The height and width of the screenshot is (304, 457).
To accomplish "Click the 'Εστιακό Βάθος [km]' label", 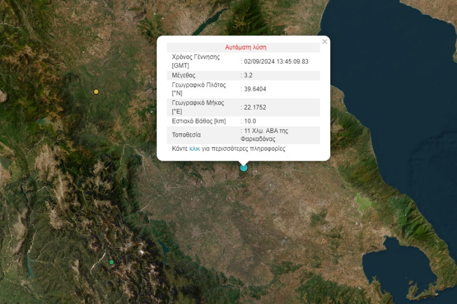I will (x=198, y=121).
